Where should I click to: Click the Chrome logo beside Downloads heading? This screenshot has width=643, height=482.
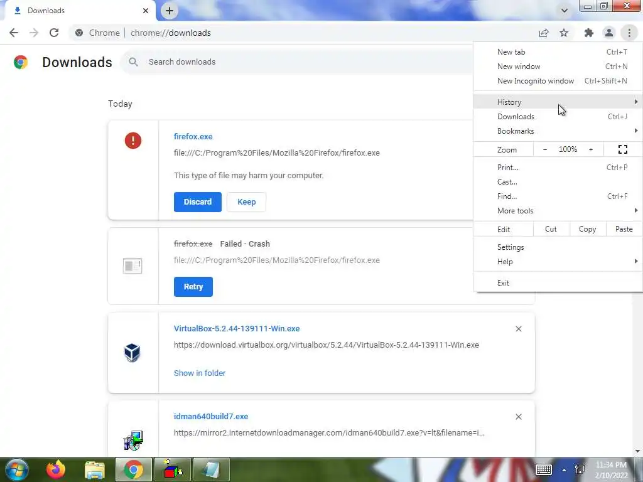tap(21, 62)
